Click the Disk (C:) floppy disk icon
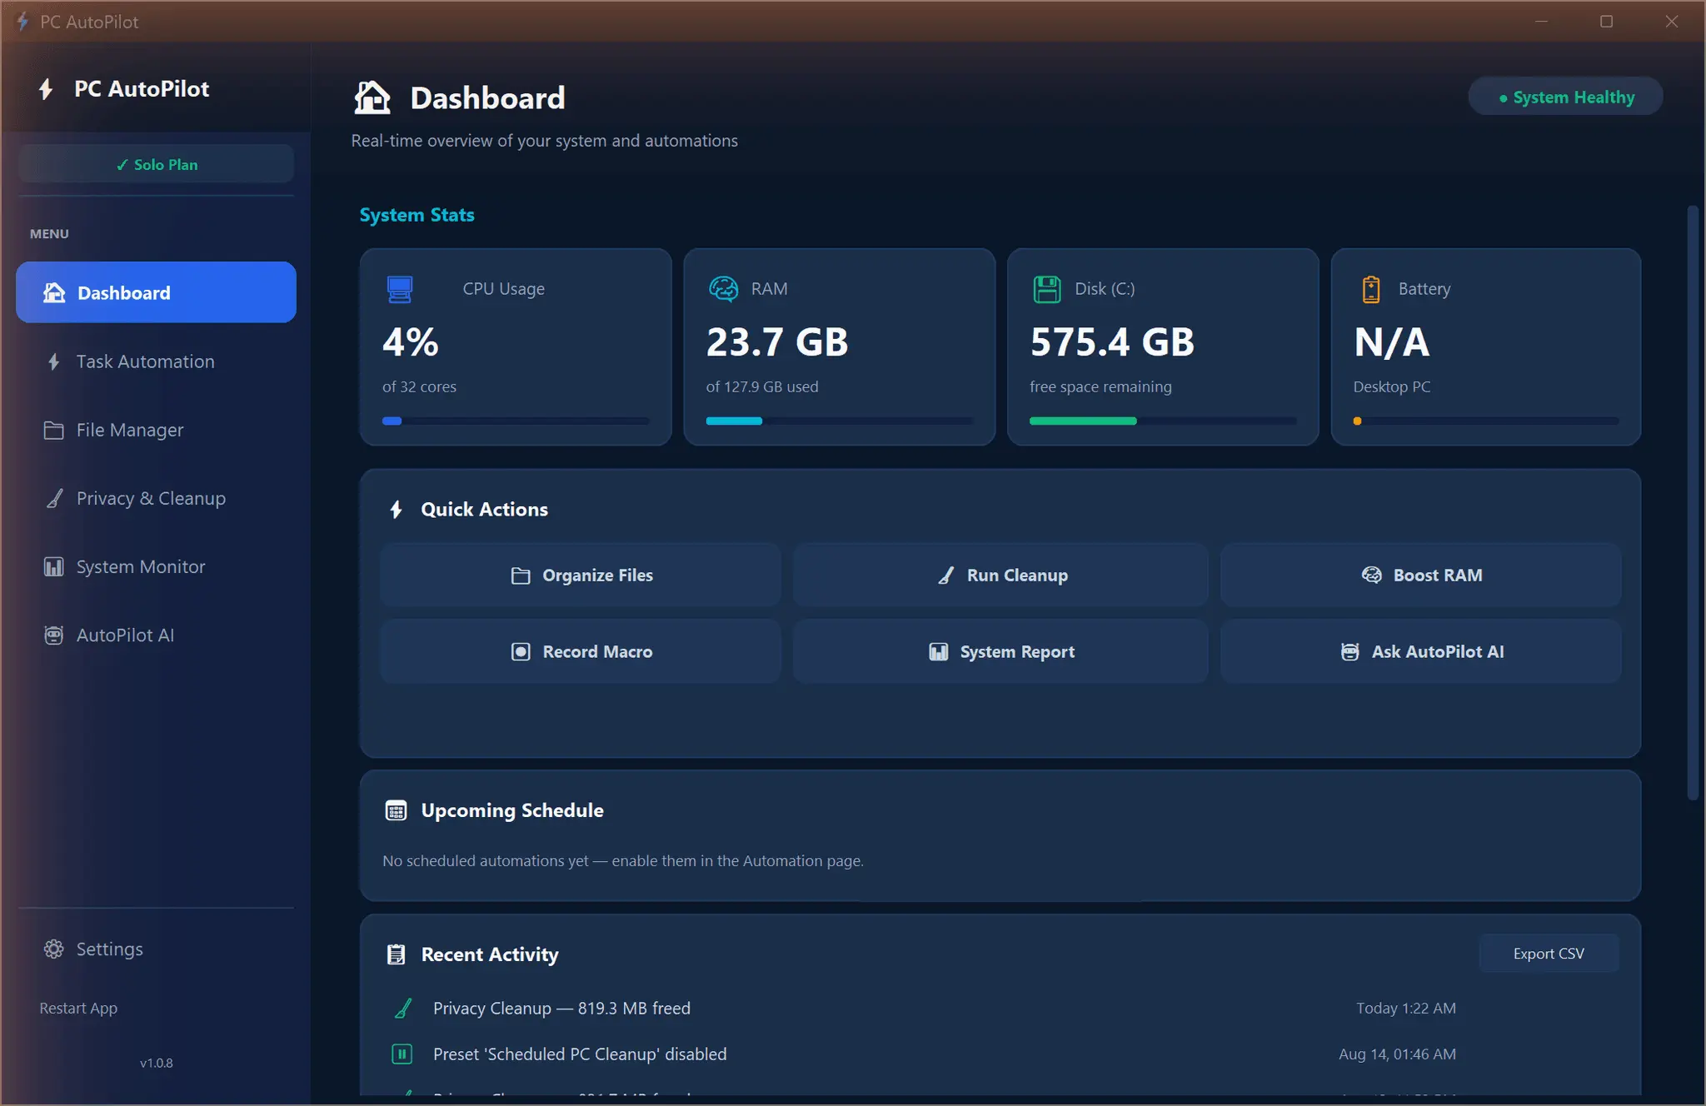1706x1106 pixels. tap(1047, 289)
